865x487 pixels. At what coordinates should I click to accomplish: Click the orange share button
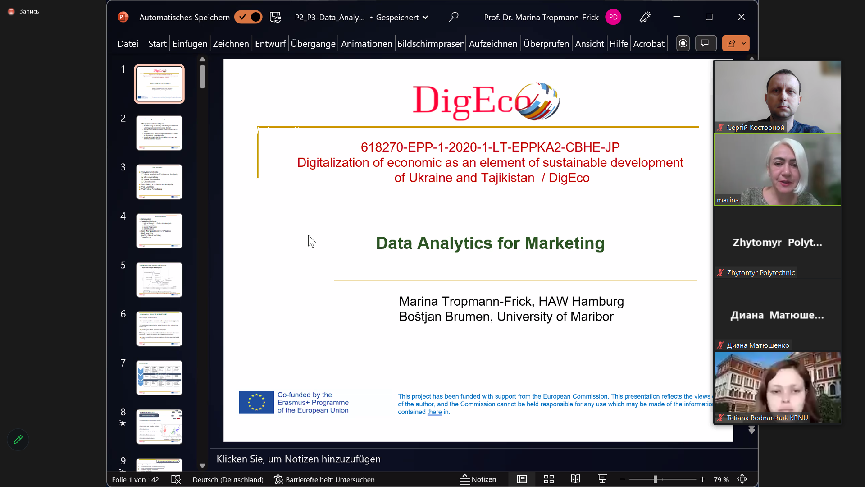pyautogui.click(x=732, y=43)
